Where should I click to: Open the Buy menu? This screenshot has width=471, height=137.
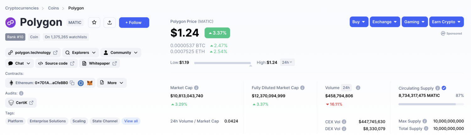point(359,22)
